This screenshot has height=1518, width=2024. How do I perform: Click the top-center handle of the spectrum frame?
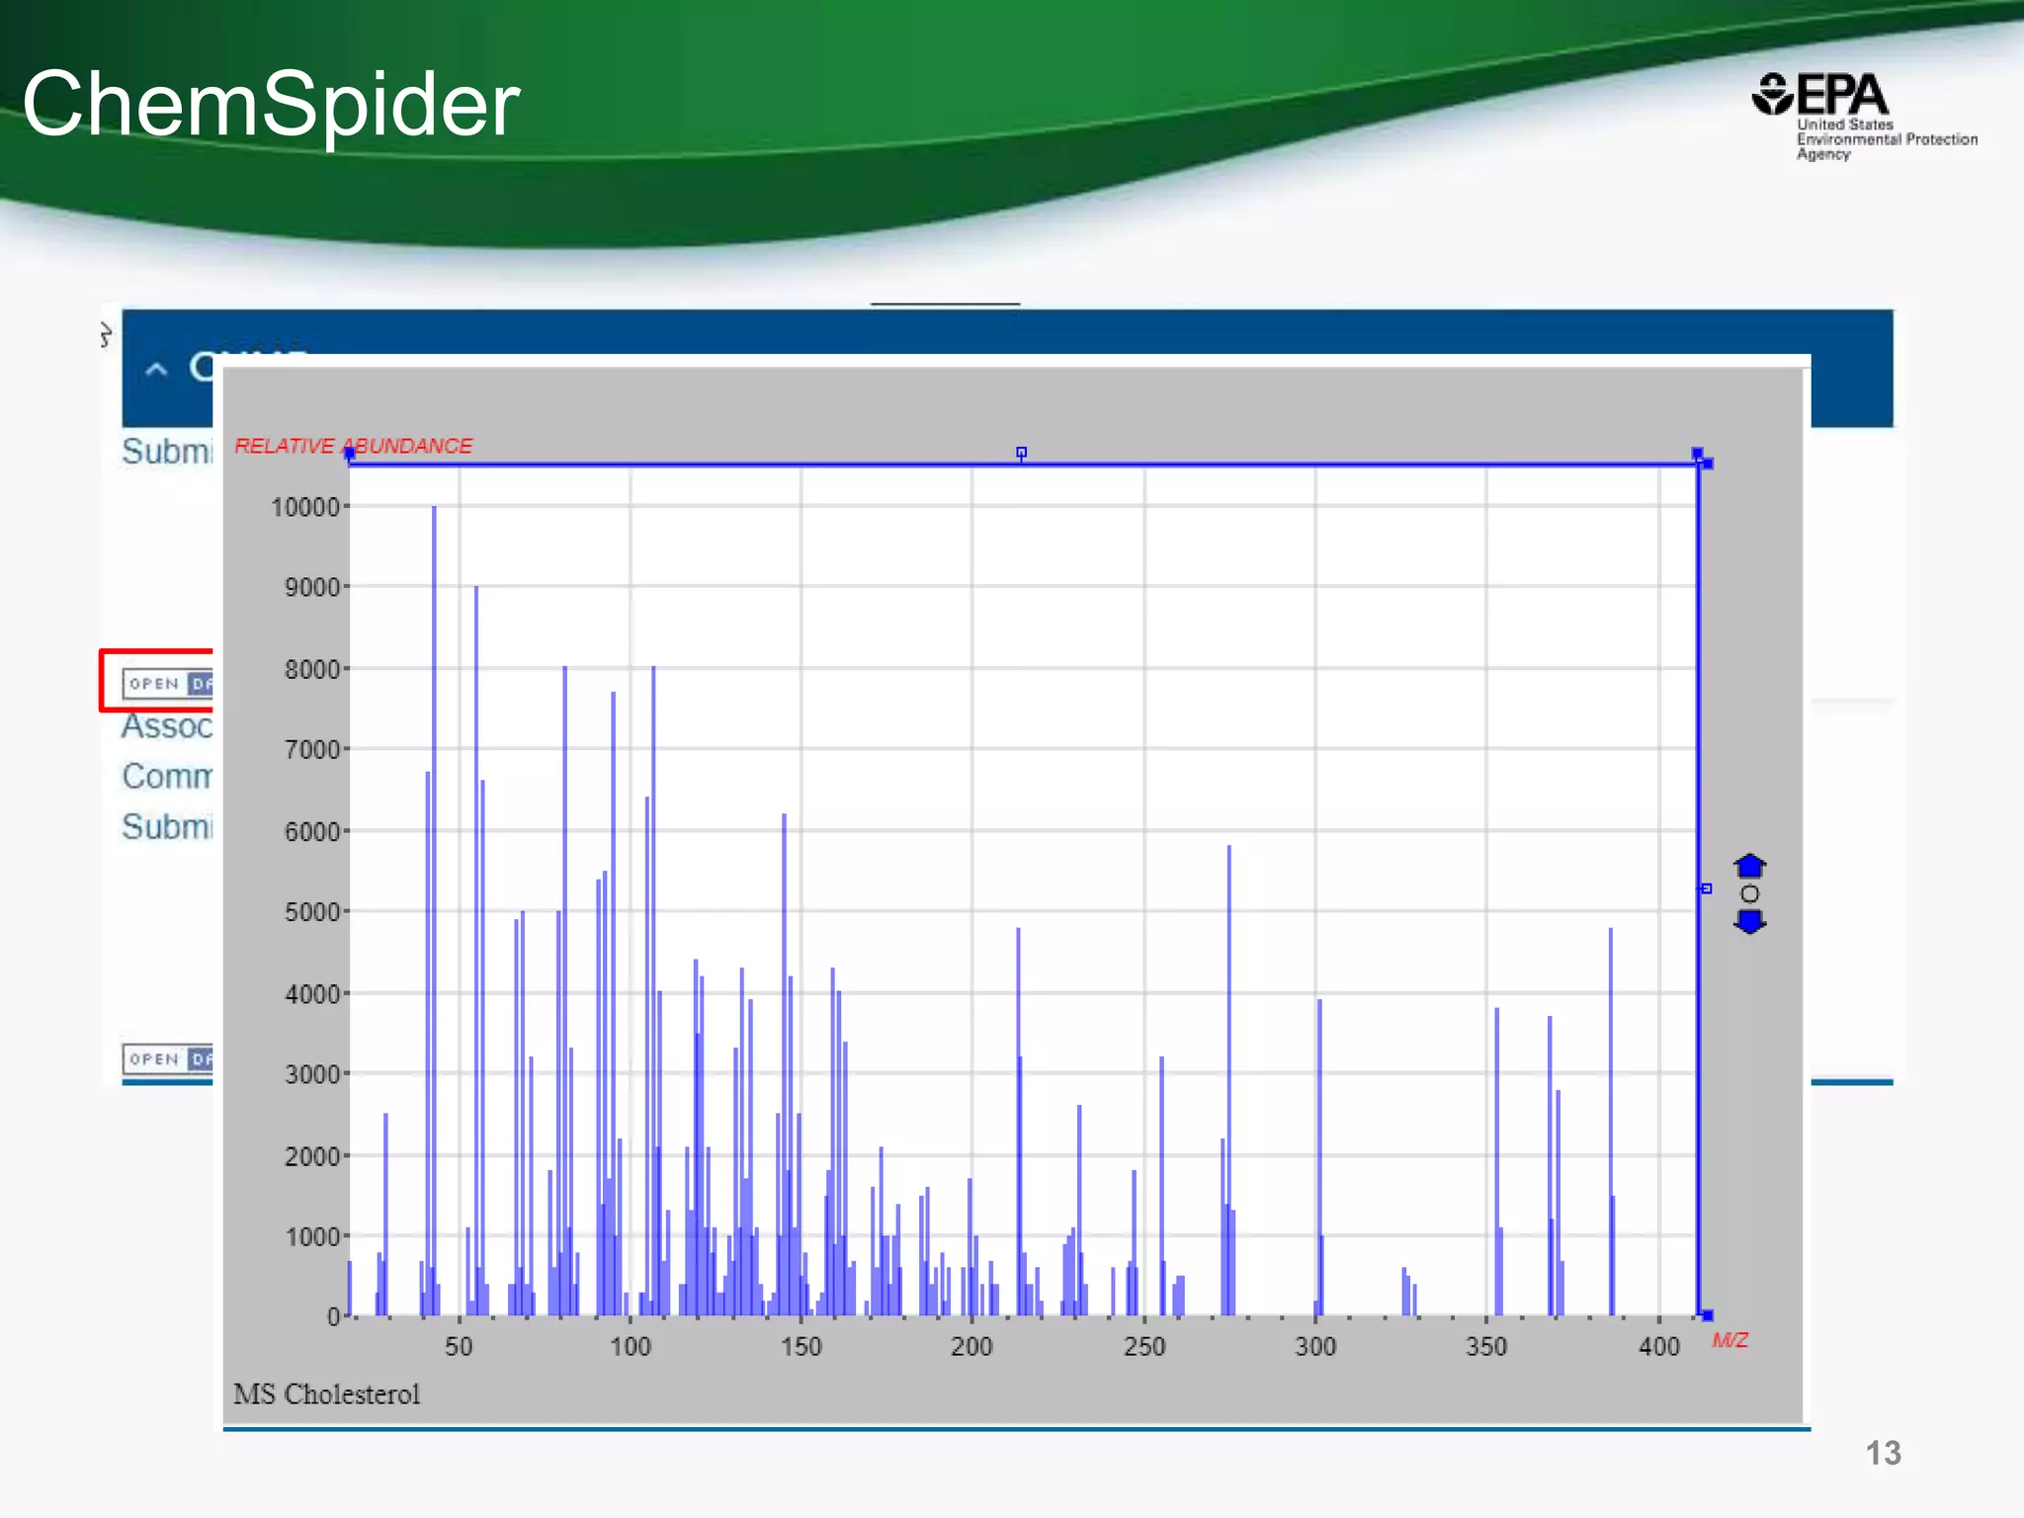pyautogui.click(x=1021, y=453)
